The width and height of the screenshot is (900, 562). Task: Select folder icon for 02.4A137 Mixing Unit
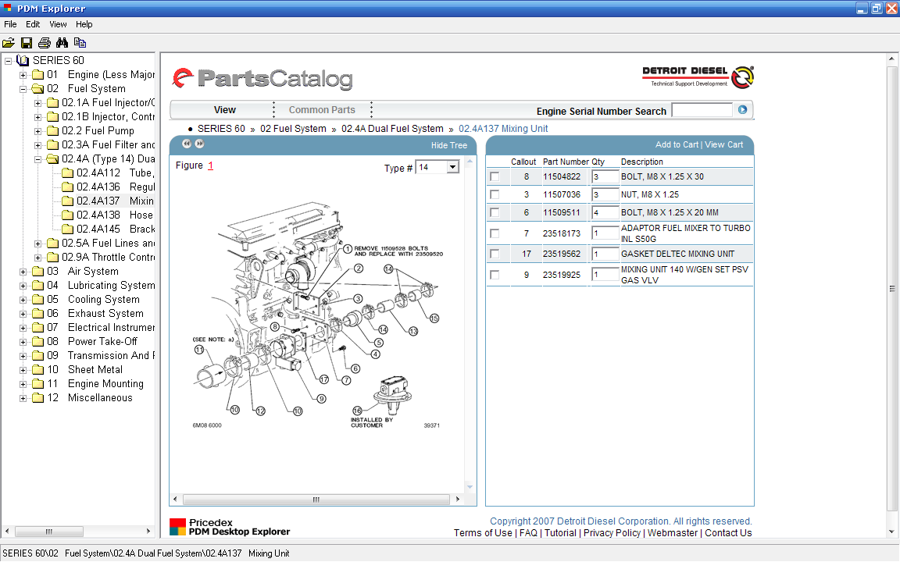pos(68,201)
